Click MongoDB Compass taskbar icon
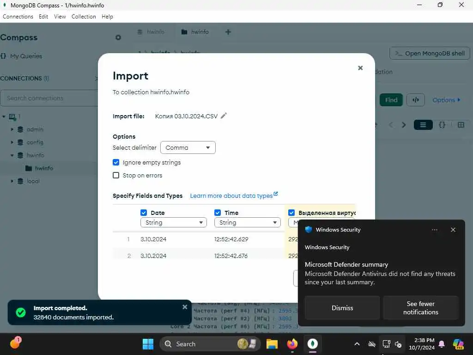The width and height of the screenshot is (473, 355). pos(313,344)
